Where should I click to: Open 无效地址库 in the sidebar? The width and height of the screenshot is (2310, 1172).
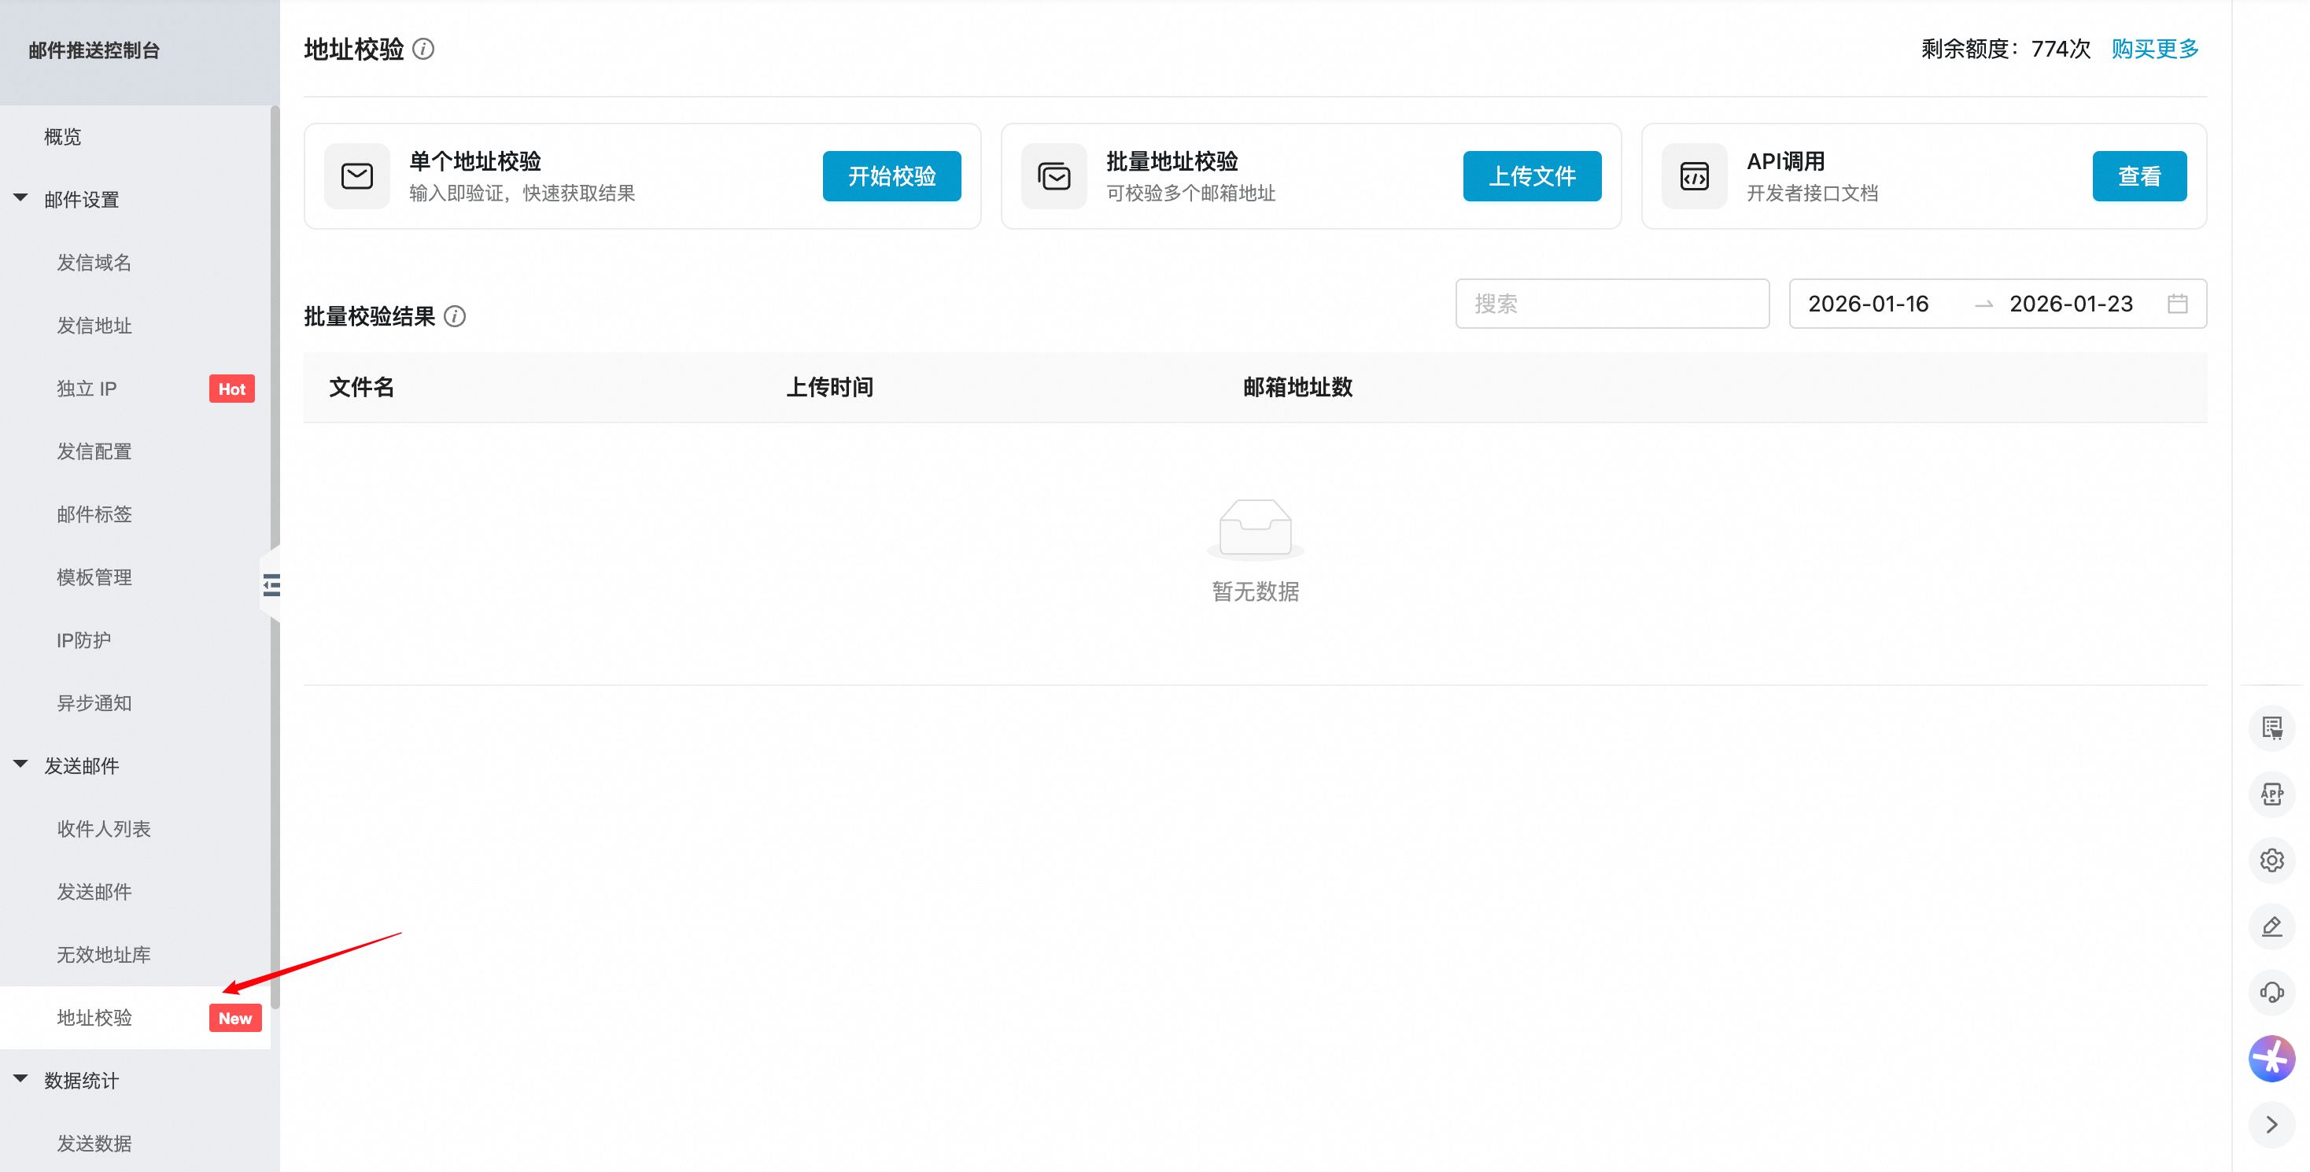point(103,954)
